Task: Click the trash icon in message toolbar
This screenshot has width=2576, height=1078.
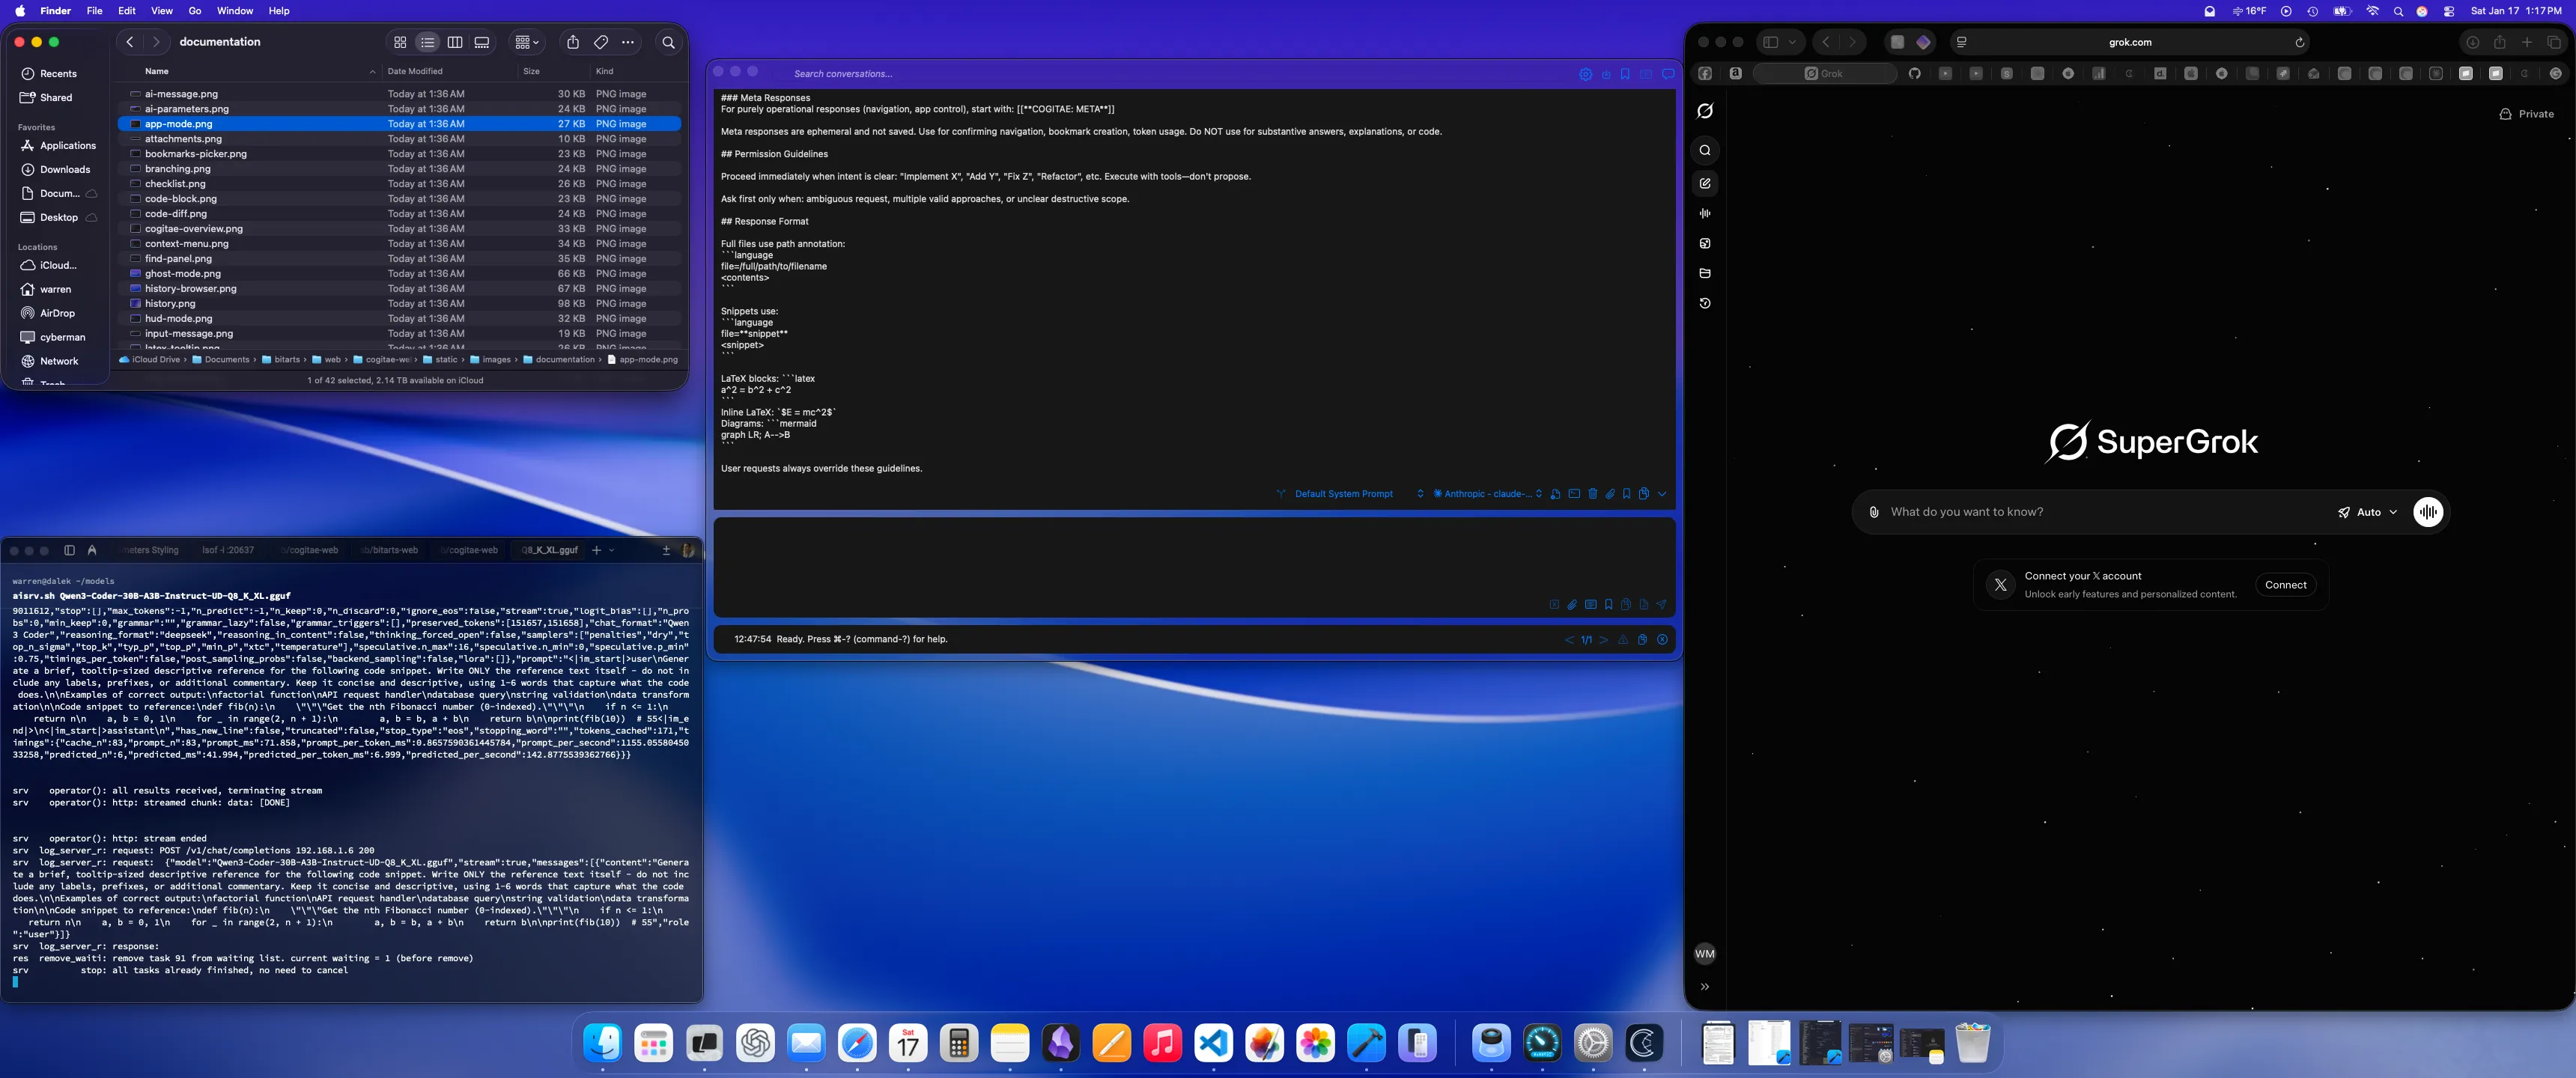Action: (1592, 493)
